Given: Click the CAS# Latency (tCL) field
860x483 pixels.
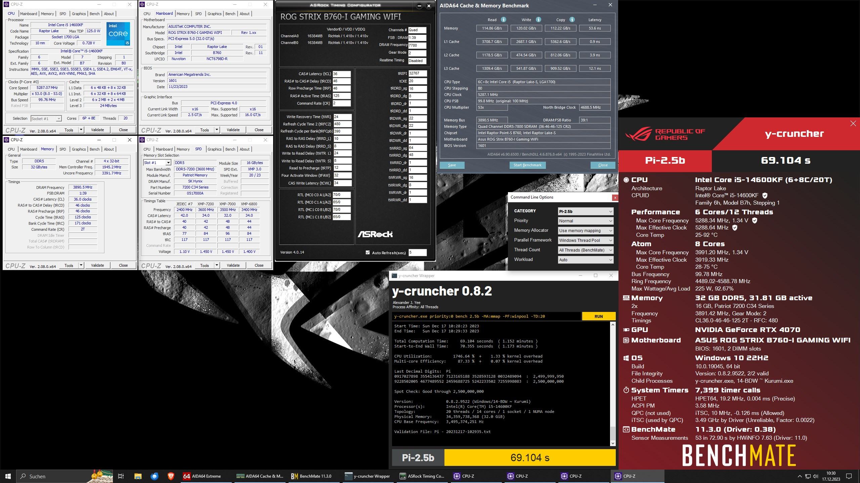Looking at the screenshot, I should click(x=341, y=74).
